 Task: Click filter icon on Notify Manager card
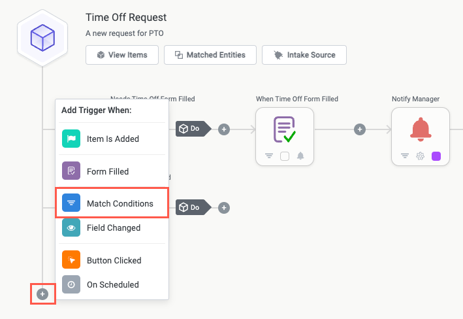[x=404, y=156]
